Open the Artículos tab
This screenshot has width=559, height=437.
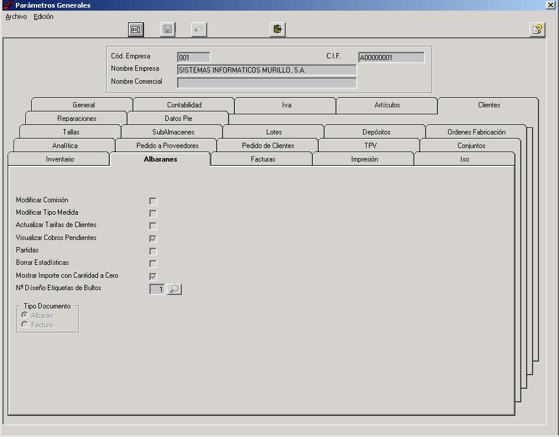pyautogui.click(x=387, y=105)
